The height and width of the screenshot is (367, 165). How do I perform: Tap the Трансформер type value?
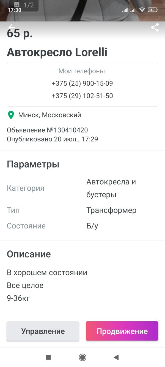pyautogui.click(x=111, y=211)
